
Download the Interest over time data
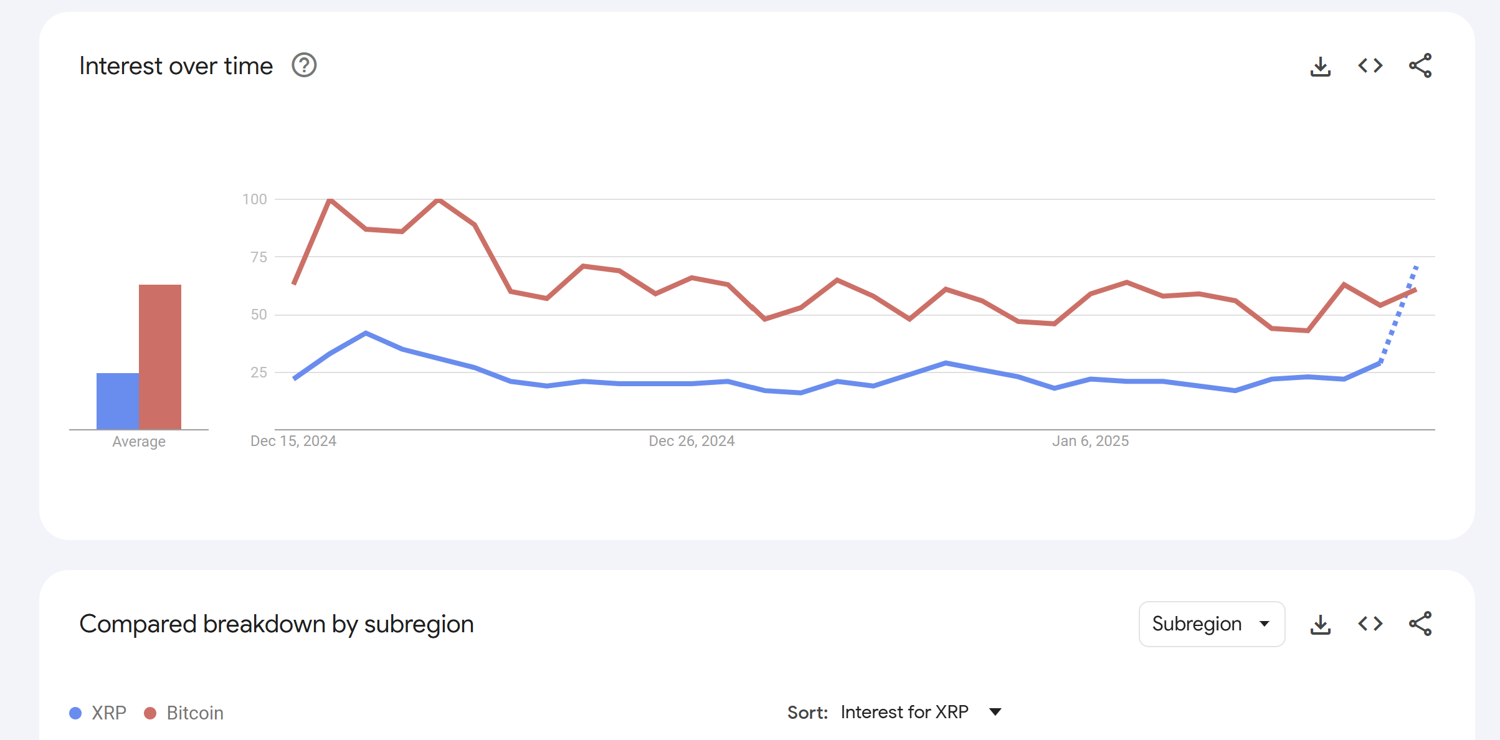tap(1320, 65)
